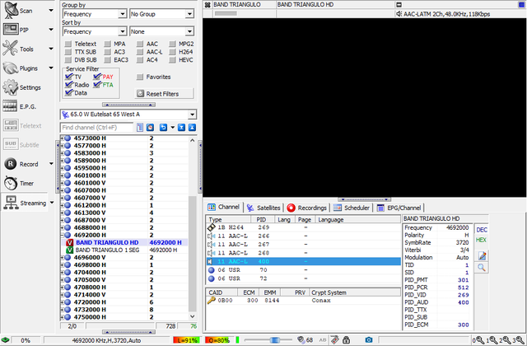
Task: Click the L=91% signal level bar
Action: [187, 340]
